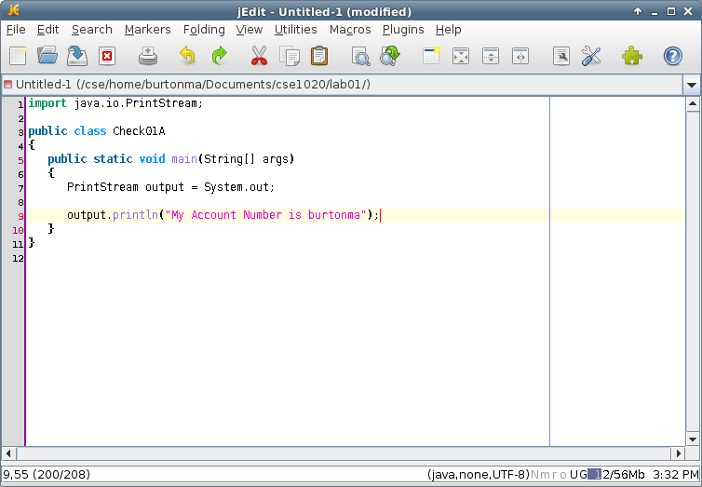
Task: Click the 12/56Mb memory status indicator
Action: pos(616,475)
